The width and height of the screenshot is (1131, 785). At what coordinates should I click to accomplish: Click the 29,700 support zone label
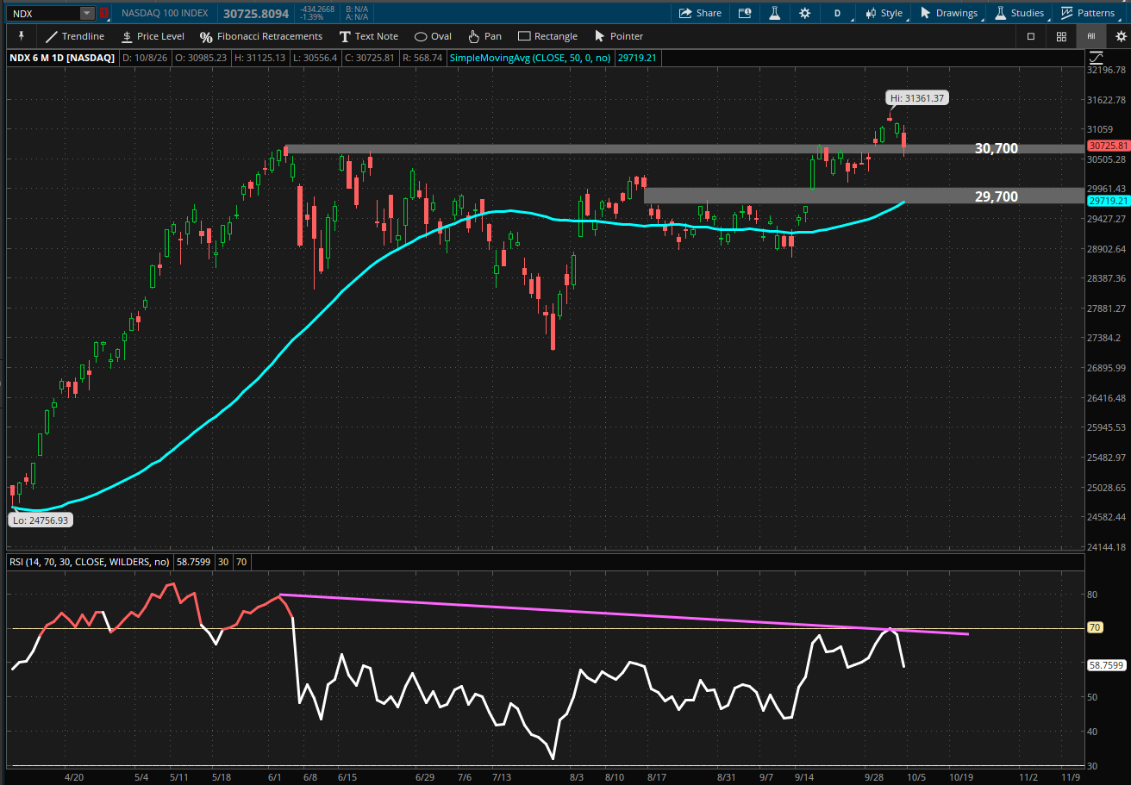pos(996,196)
